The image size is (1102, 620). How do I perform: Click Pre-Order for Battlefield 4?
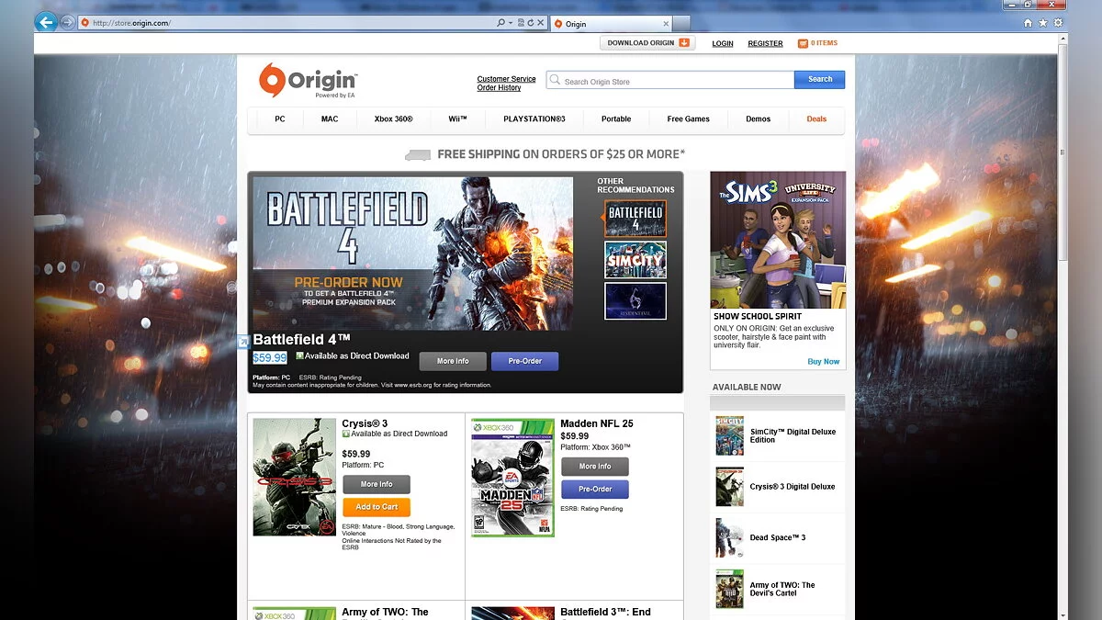[524, 361]
